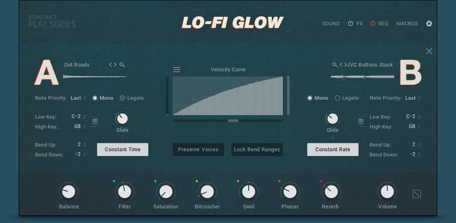Open the MACROS page
Viewport: 456px width, 223px height.
pyautogui.click(x=407, y=23)
